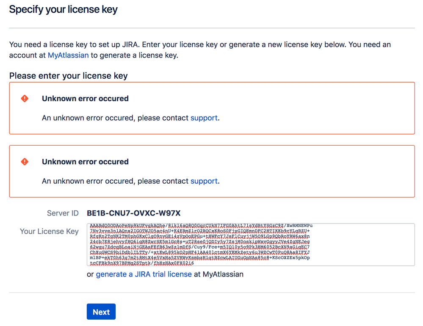Click the second error warning icon
The height and width of the screenshot is (326, 423).
[25, 162]
